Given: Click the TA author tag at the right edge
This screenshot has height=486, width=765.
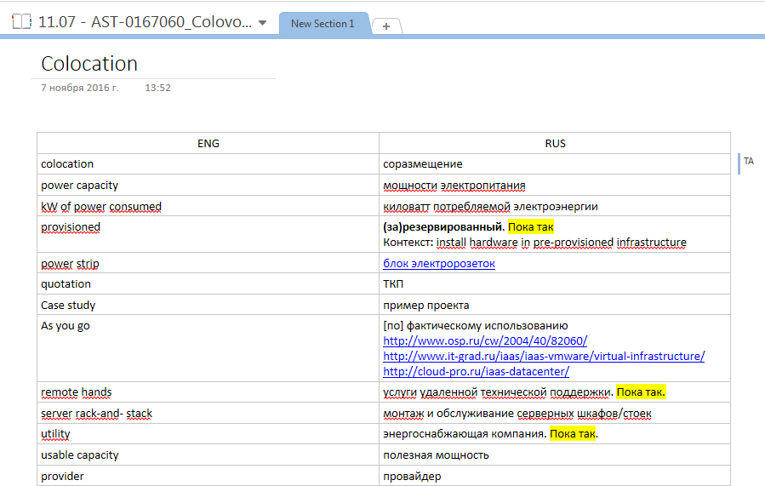Looking at the screenshot, I should point(749,161).
